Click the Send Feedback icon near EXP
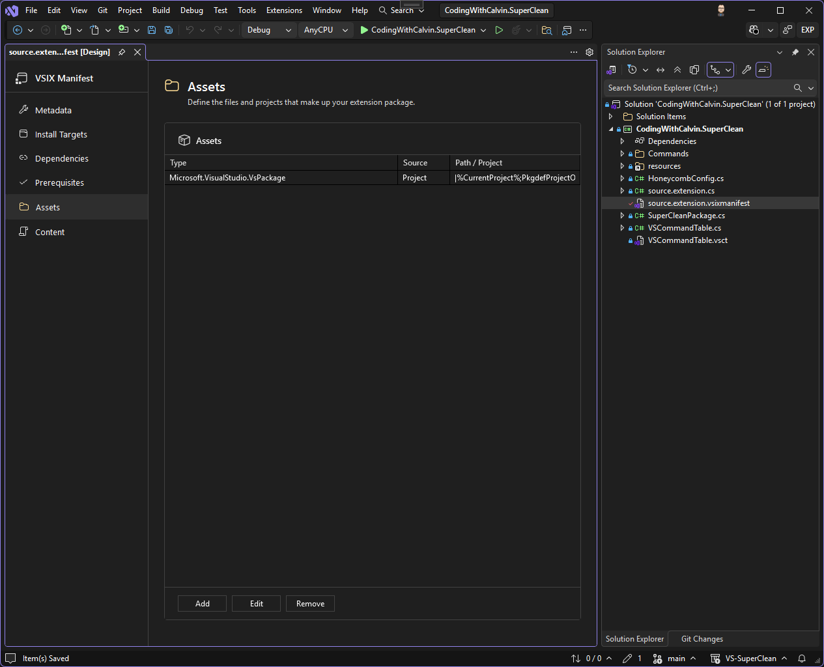The width and height of the screenshot is (824, 667). 788,30
